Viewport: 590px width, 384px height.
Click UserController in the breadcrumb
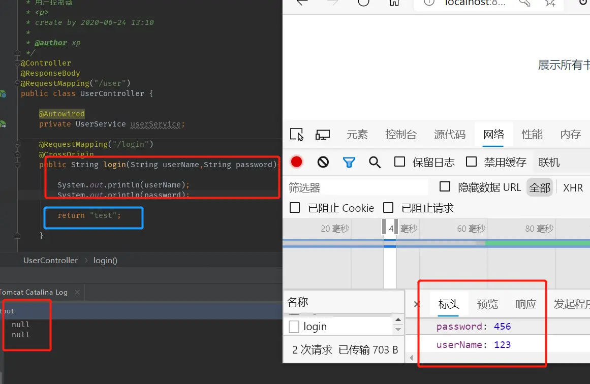click(50, 260)
